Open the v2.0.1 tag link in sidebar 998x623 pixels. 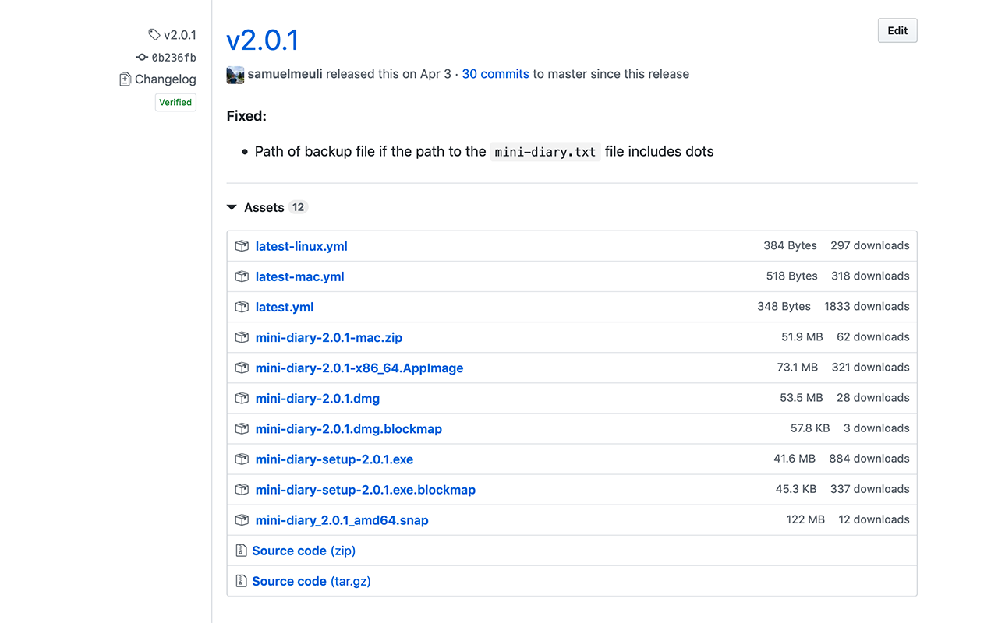(179, 35)
